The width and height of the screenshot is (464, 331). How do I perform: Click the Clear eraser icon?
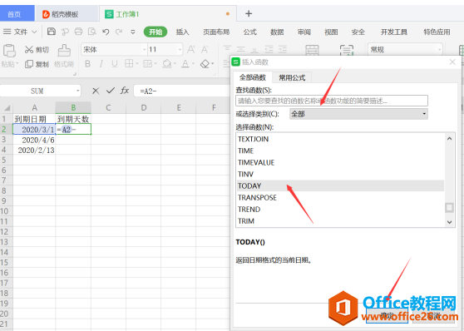click(205, 64)
